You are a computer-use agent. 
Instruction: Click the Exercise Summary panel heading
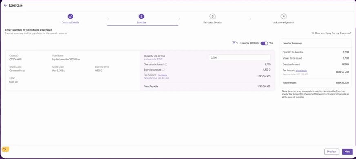(292, 43)
